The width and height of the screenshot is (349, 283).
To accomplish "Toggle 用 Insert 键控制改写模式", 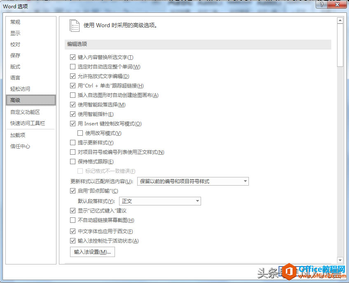I will (x=73, y=124).
